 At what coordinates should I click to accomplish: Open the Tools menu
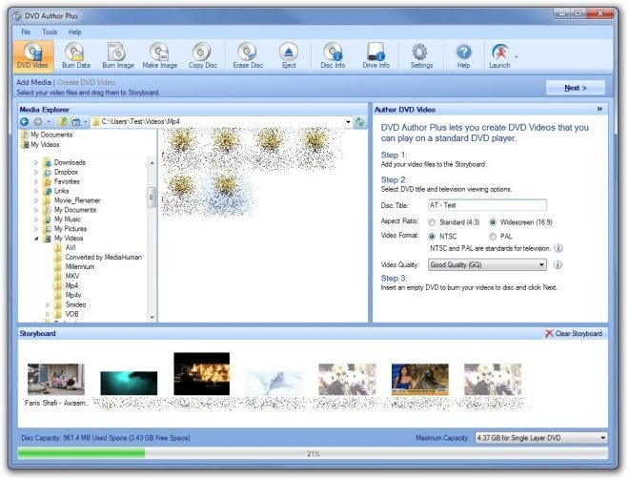point(50,31)
